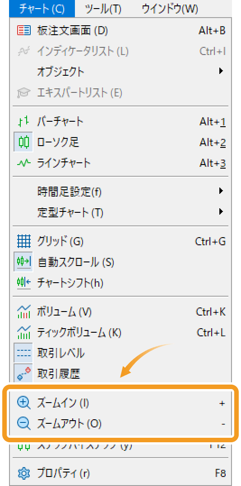
Task: Click the 板注文画面 depth-of-market icon
Action: pos(23,31)
